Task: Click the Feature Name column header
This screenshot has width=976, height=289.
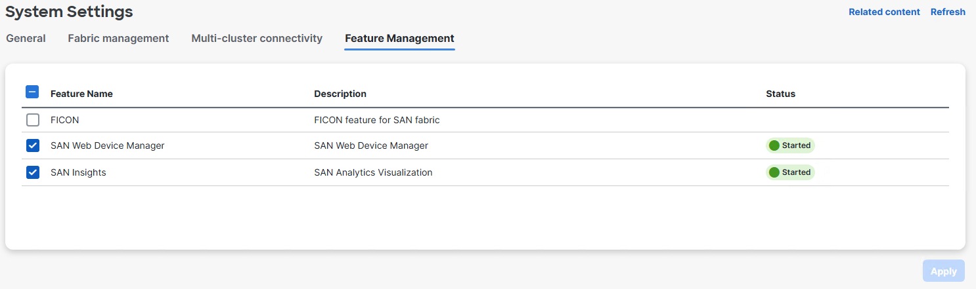Action: [x=81, y=94]
